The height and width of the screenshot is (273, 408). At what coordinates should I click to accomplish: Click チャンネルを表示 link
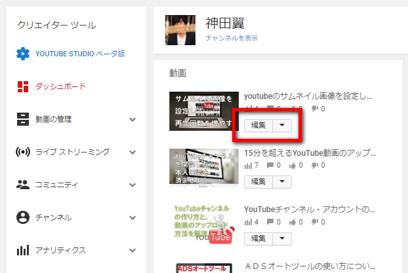click(232, 38)
